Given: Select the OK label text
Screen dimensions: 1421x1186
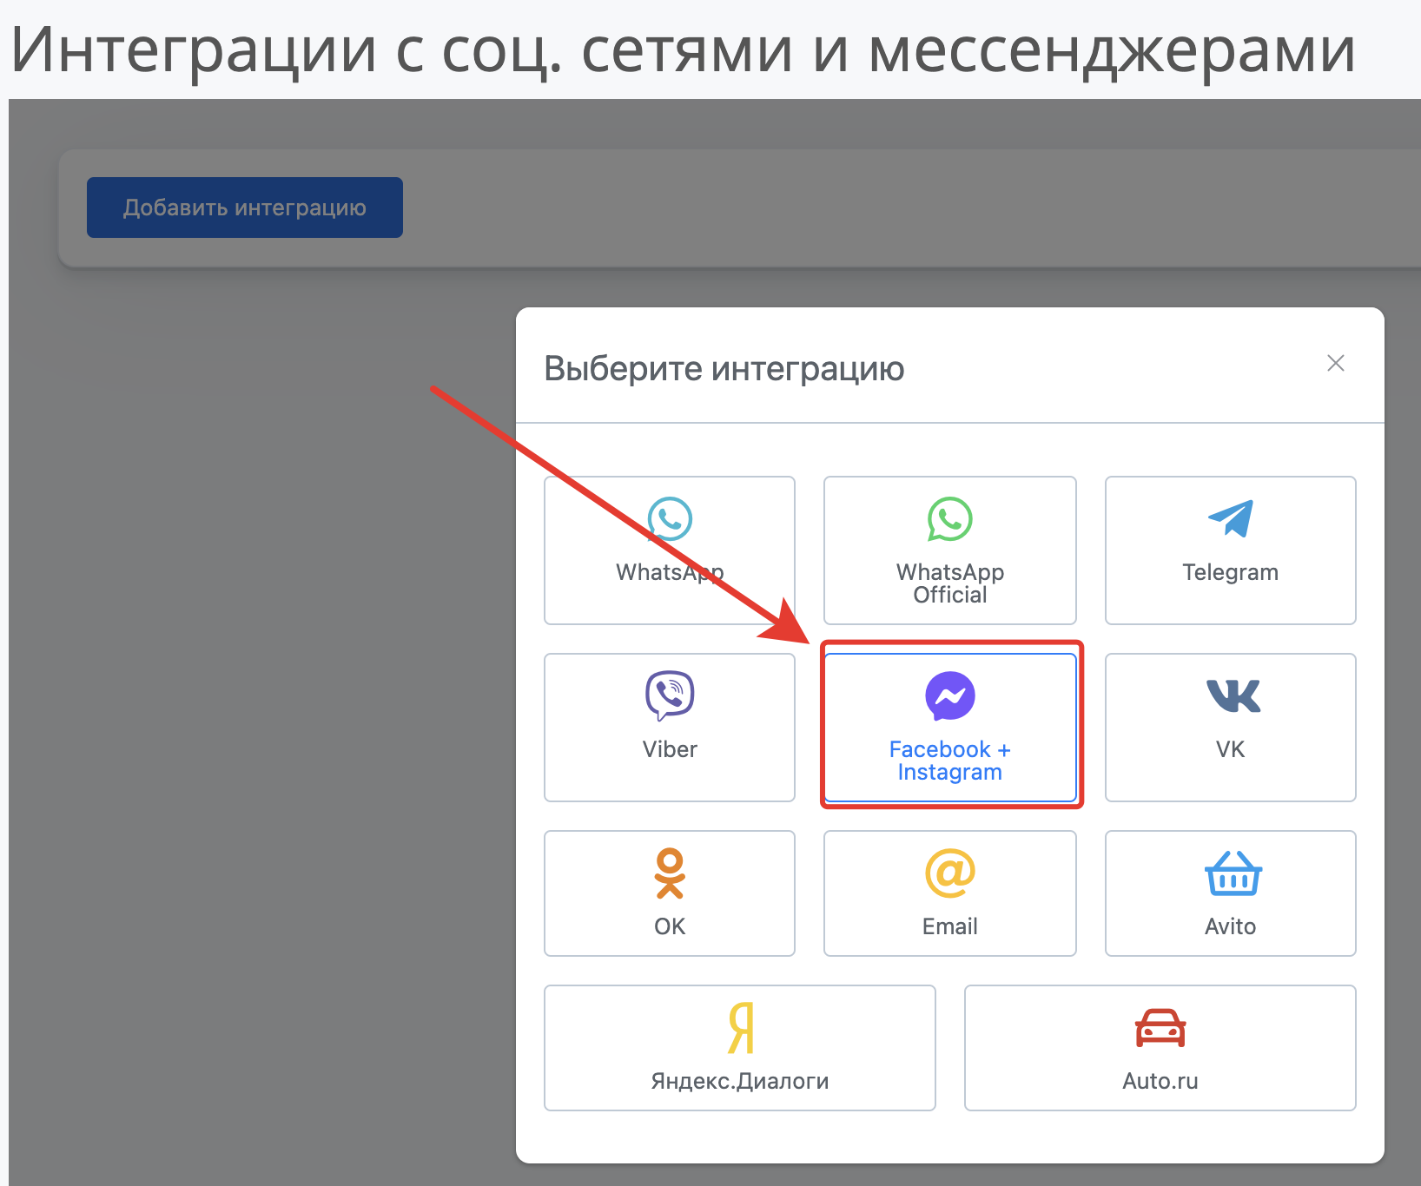Looking at the screenshot, I should 670,926.
